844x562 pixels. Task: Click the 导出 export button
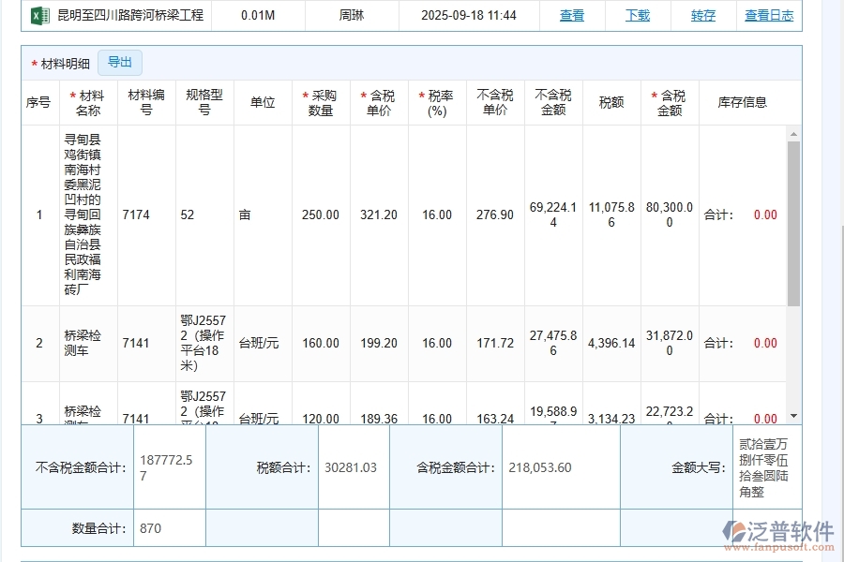(120, 63)
